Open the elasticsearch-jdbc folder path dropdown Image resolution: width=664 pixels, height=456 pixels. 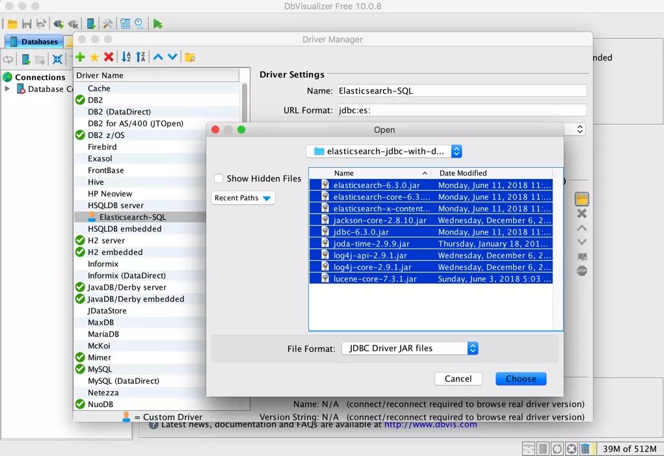tap(384, 151)
